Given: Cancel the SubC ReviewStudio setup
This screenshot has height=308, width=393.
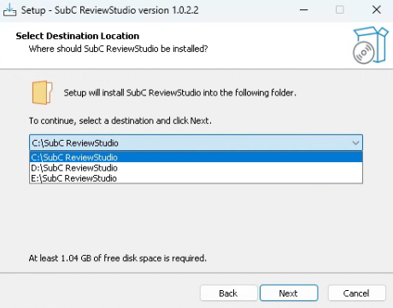Looking at the screenshot, I should click(x=356, y=293).
